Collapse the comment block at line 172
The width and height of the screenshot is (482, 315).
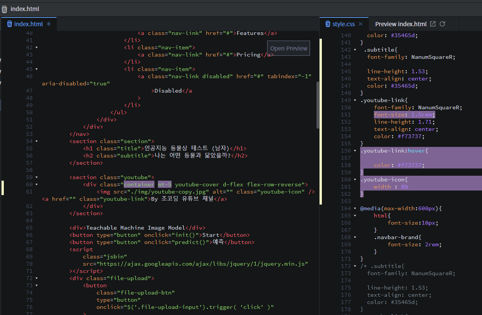(355, 266)
